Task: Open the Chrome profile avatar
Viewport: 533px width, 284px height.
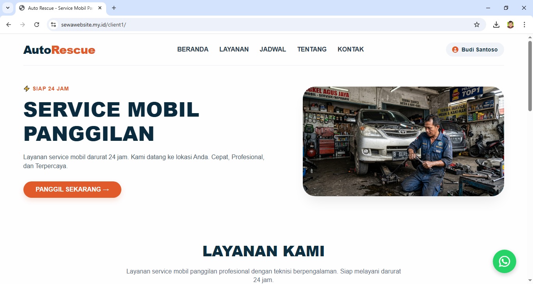Action: pos(510,25)
